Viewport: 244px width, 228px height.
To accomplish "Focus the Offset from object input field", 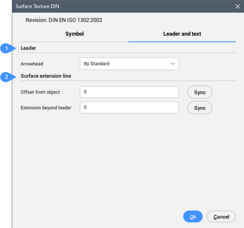I will point(129,92).
